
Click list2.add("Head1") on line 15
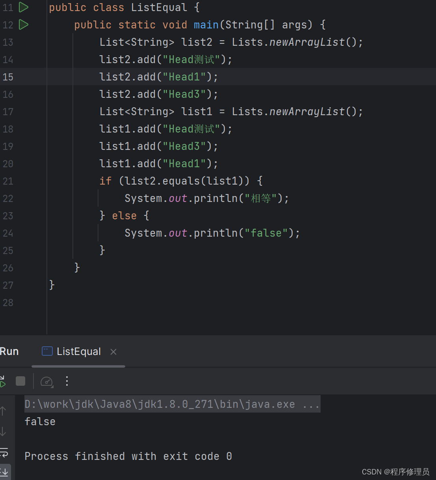pyautogui.click(x=158, y=77)
